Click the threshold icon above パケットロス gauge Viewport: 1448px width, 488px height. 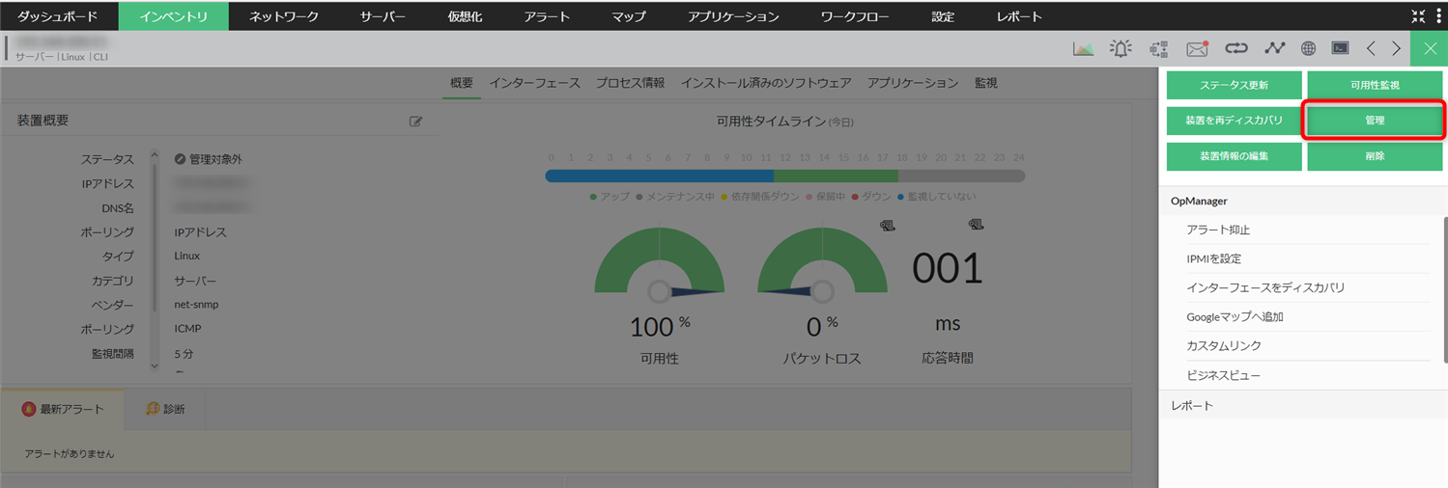point(888,225)
